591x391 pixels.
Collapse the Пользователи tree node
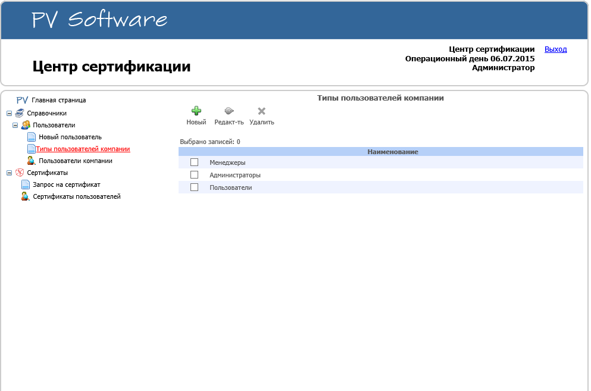coord(15,125)
